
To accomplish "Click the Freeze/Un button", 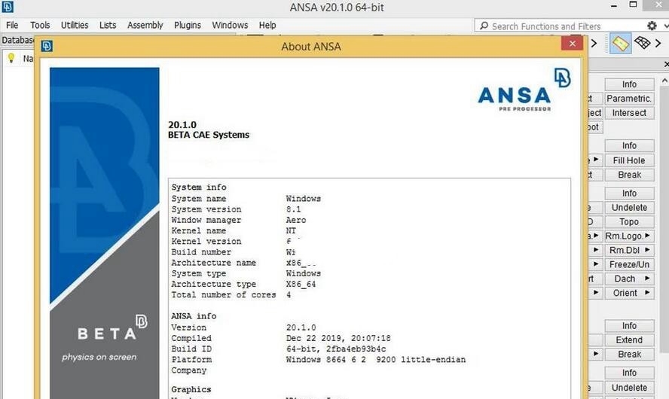I will 629,264.
